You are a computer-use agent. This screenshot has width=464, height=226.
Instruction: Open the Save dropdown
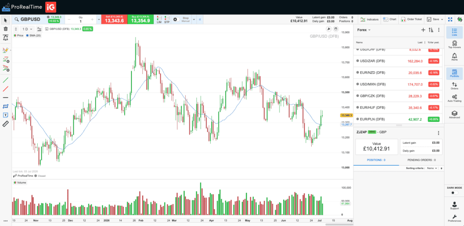pos(435,19)
